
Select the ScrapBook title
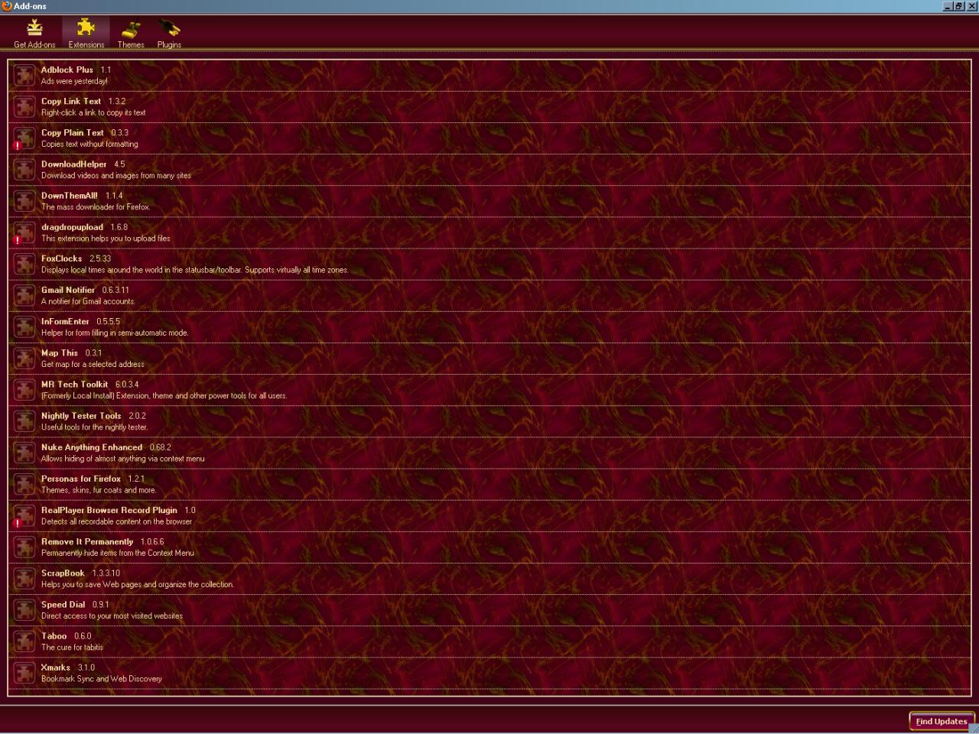tap(63, 573)
